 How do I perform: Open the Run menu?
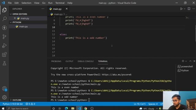50,3
